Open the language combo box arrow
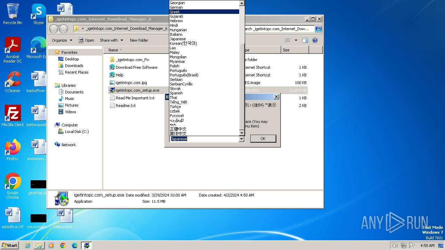Screen dimensions: 445x250 pos(242,139)
